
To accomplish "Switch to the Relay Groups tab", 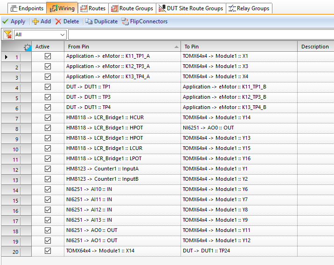I will click(249, 8).
